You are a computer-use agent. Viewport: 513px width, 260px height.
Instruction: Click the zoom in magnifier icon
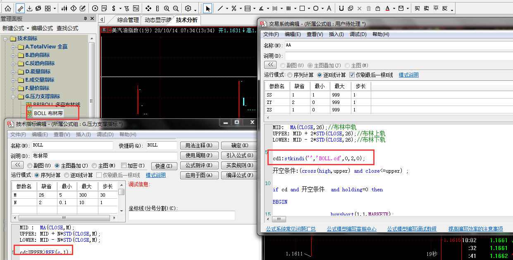[x=167, y=8]
